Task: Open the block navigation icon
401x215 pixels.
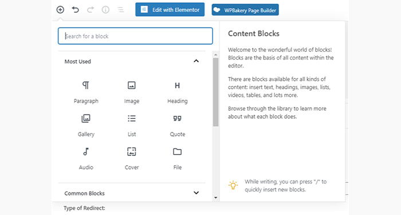Action: pos(120,10)
